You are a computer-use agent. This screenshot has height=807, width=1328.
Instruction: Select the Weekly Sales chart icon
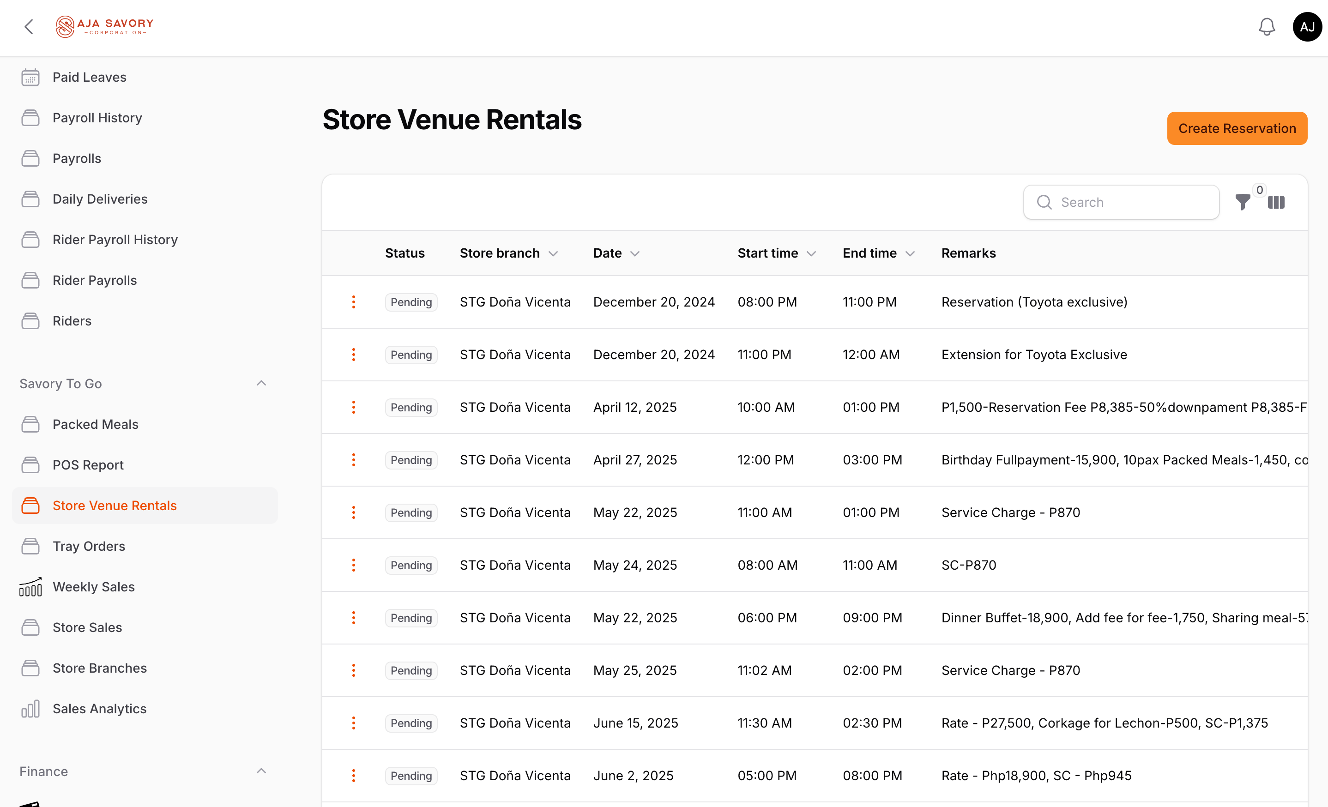tap(30, 587)
